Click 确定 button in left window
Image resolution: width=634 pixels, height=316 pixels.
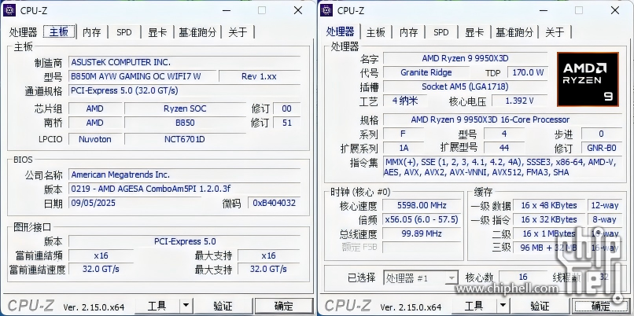pos(284,307)
